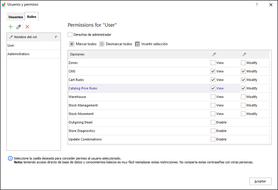Click the Invertir selección label
The height and width of the screenshot is (190, 278).
(154, 44)
